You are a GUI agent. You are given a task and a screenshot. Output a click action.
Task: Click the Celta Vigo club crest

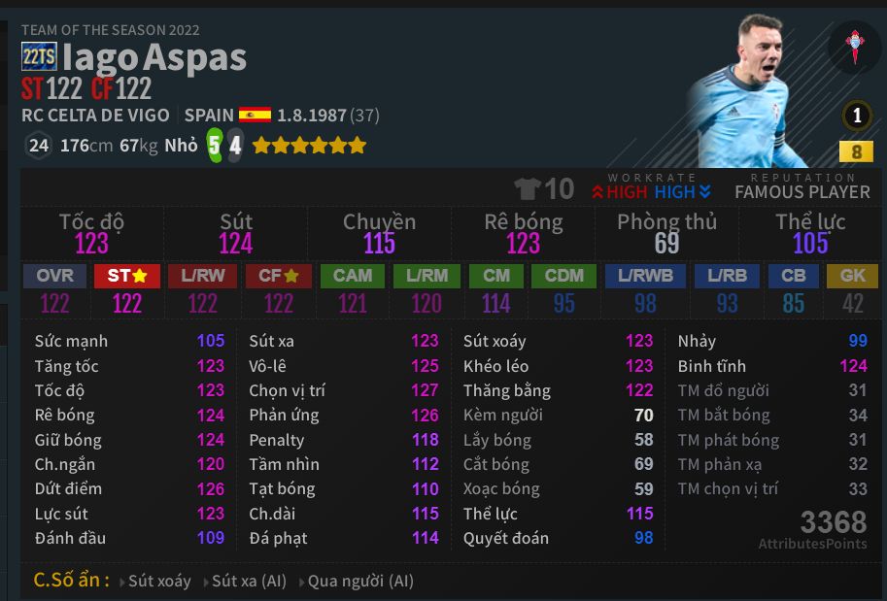click(855, 47)
